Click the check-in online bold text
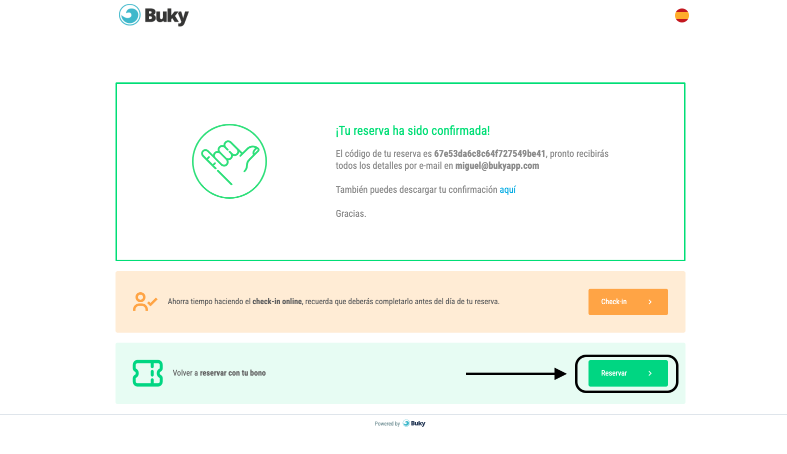The height and width of the screenshot is (454, 787). tap(277, 302)
